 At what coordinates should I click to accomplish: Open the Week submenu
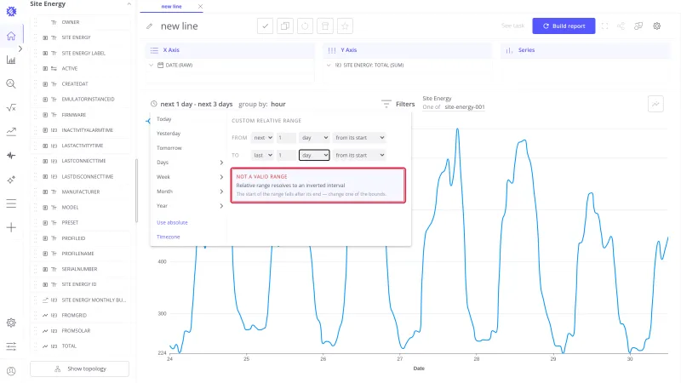189,177
